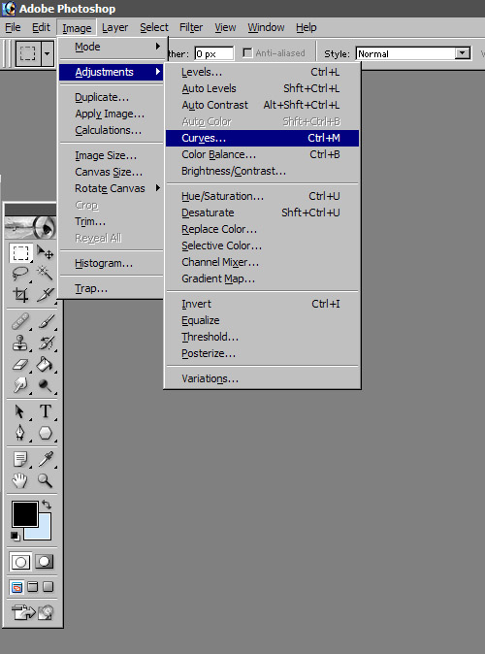485x654 pixels.
Task: Choose Full Screen Mode with menu bar
Action: [x=33, y=587]
